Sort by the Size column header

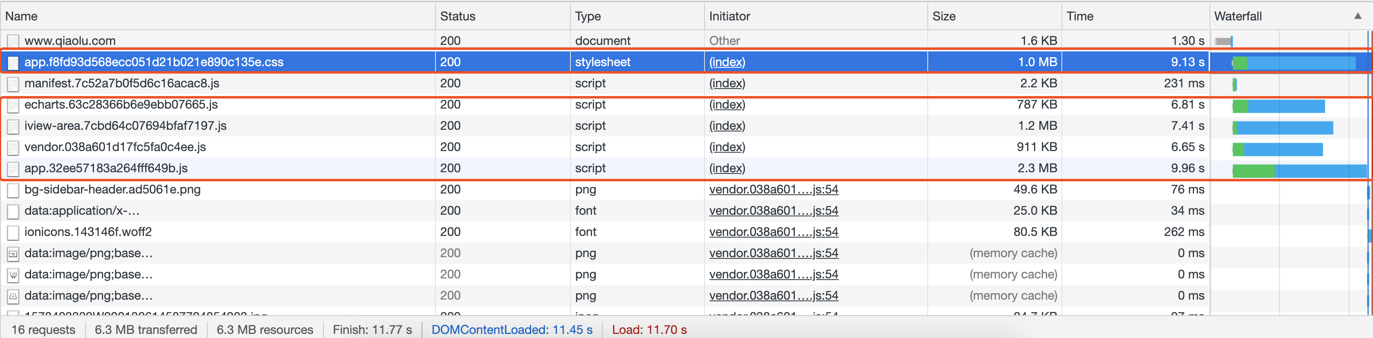(994, 16)
